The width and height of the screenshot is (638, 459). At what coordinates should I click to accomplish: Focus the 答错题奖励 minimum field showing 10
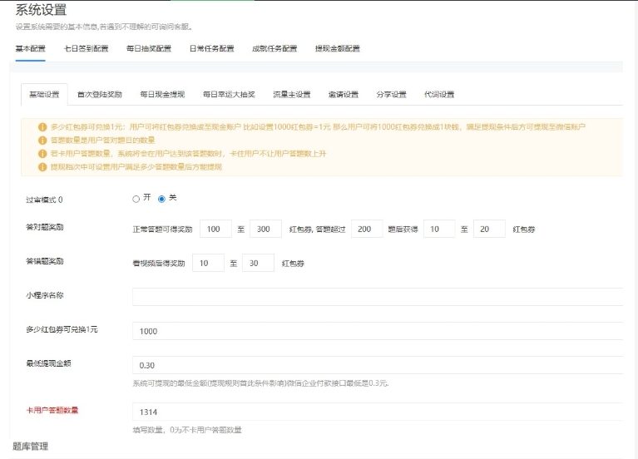tap(208, 264)
